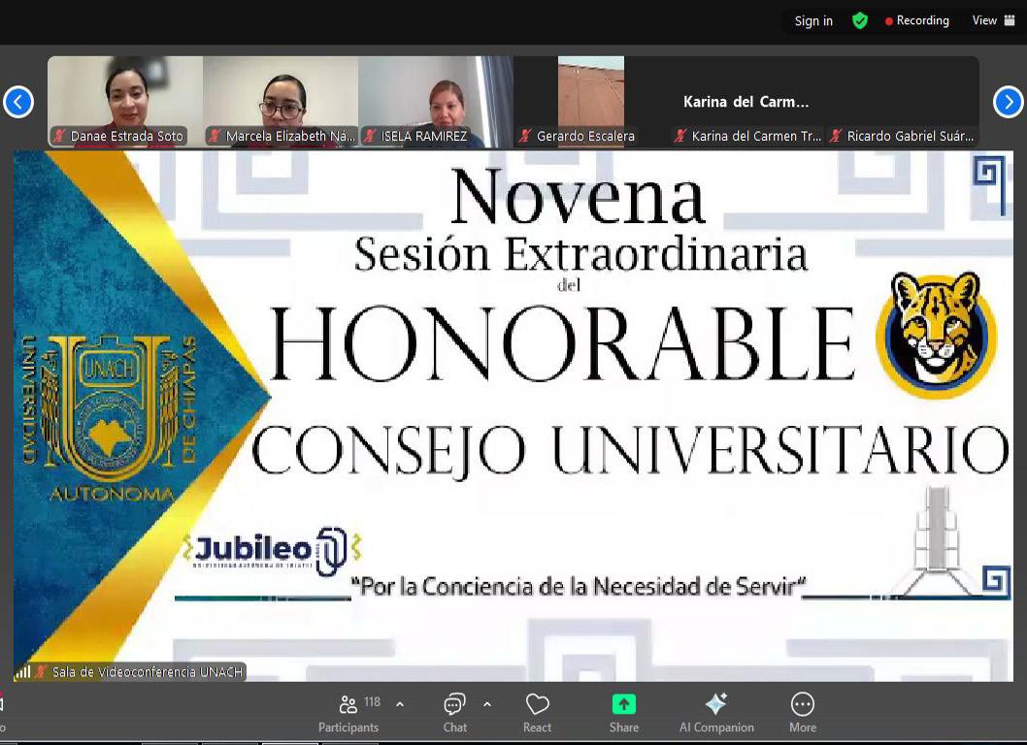Open the React menu

(537, 714)
